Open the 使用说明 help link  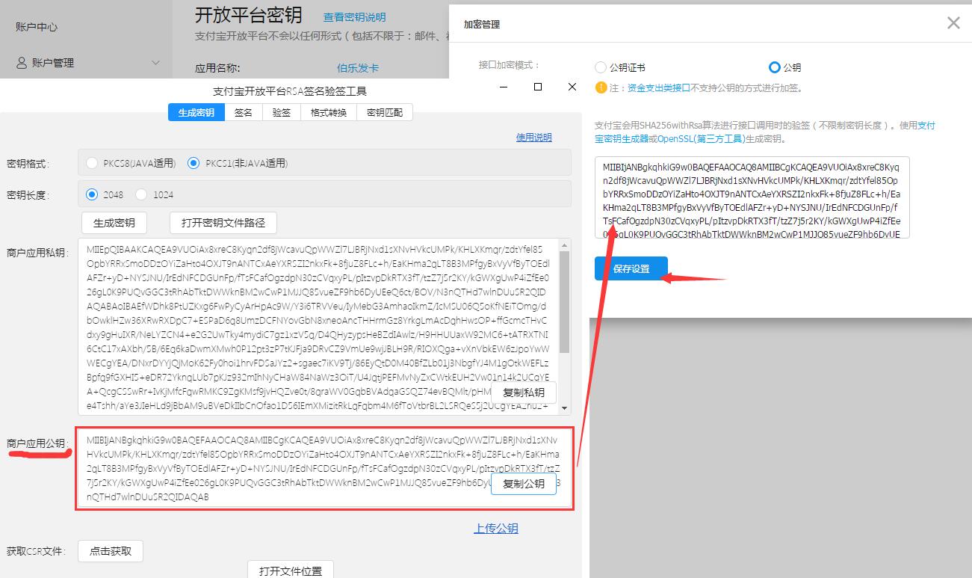533,137
